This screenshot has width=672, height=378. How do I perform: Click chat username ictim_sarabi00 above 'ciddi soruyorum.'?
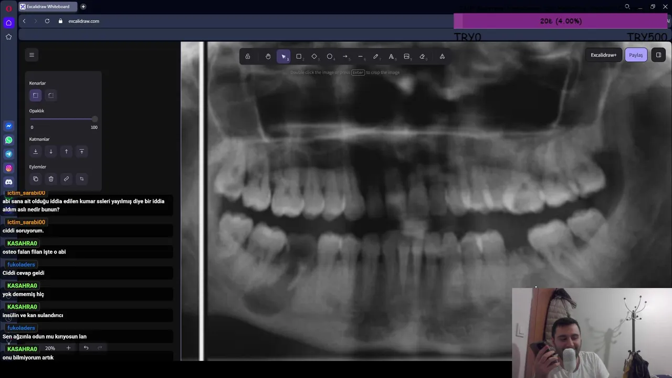tap(26, 222)
